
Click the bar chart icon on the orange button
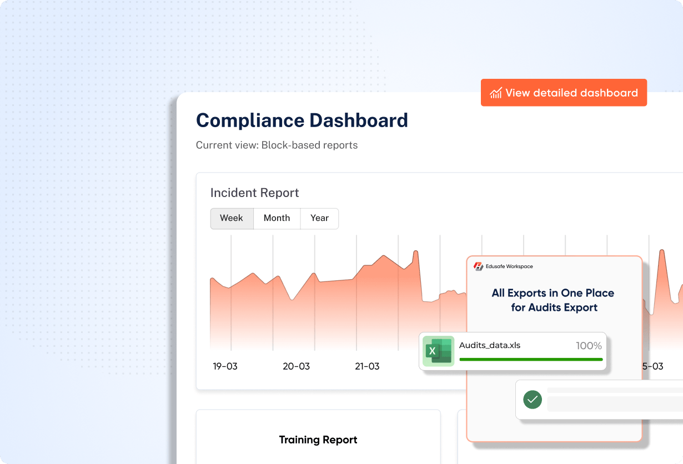[x=496, y=92]
